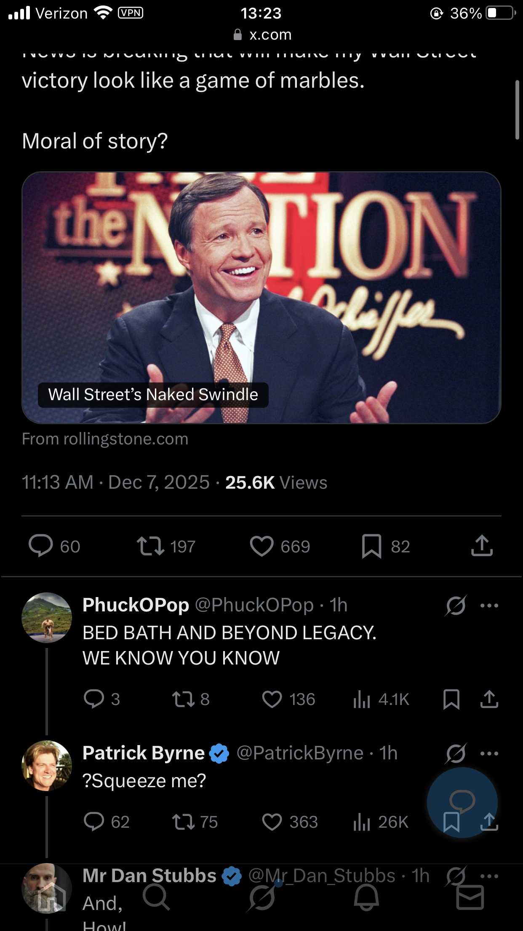Open more options for Mr Dan Stubbs' reply

[489, 876]
